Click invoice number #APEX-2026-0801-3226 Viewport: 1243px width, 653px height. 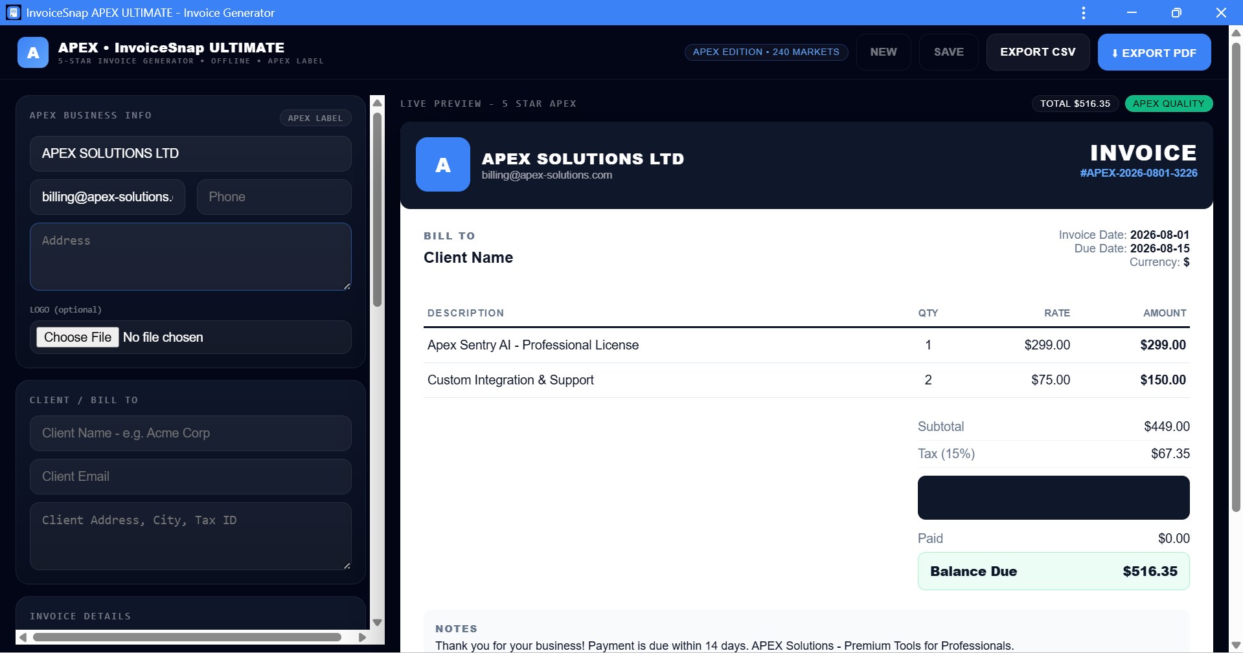[x=1139, y=173]
